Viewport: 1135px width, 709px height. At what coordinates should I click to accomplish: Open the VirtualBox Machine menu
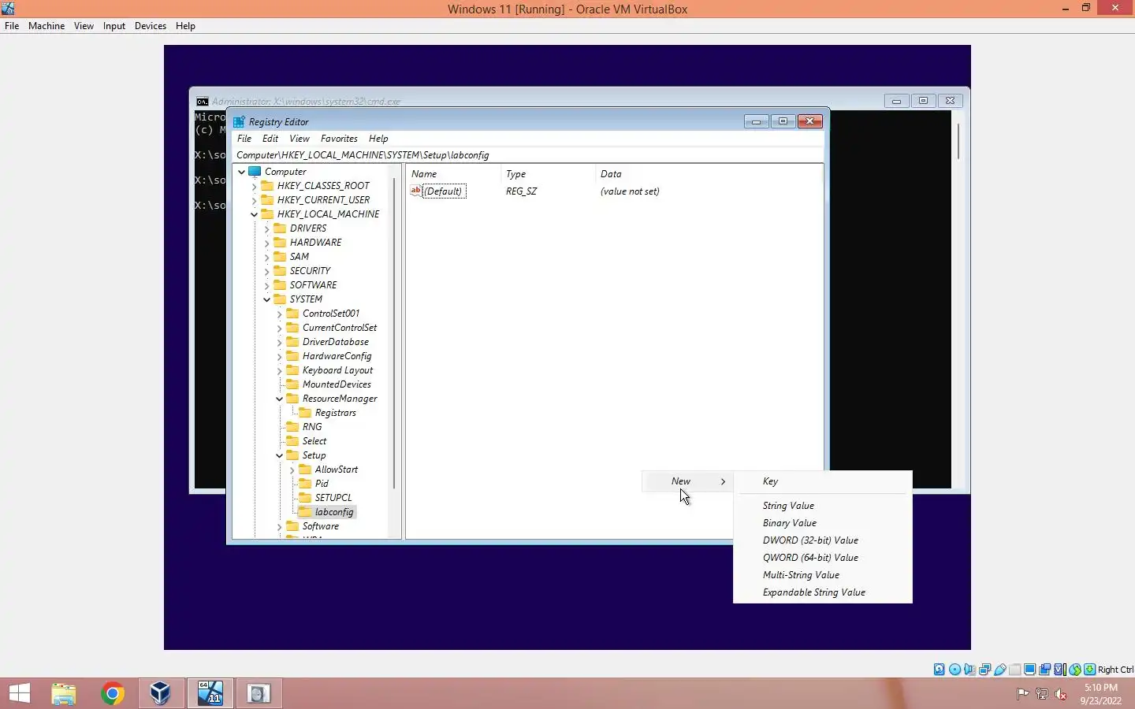coord(47,26)
